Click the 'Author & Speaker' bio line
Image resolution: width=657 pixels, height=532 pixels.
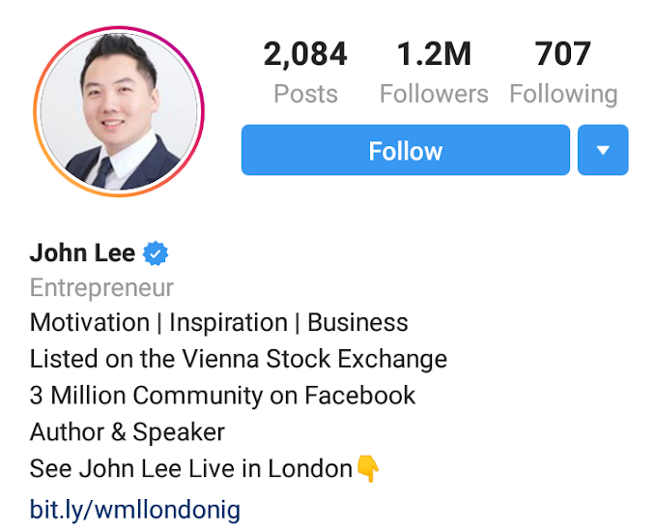tap(128, 432)
